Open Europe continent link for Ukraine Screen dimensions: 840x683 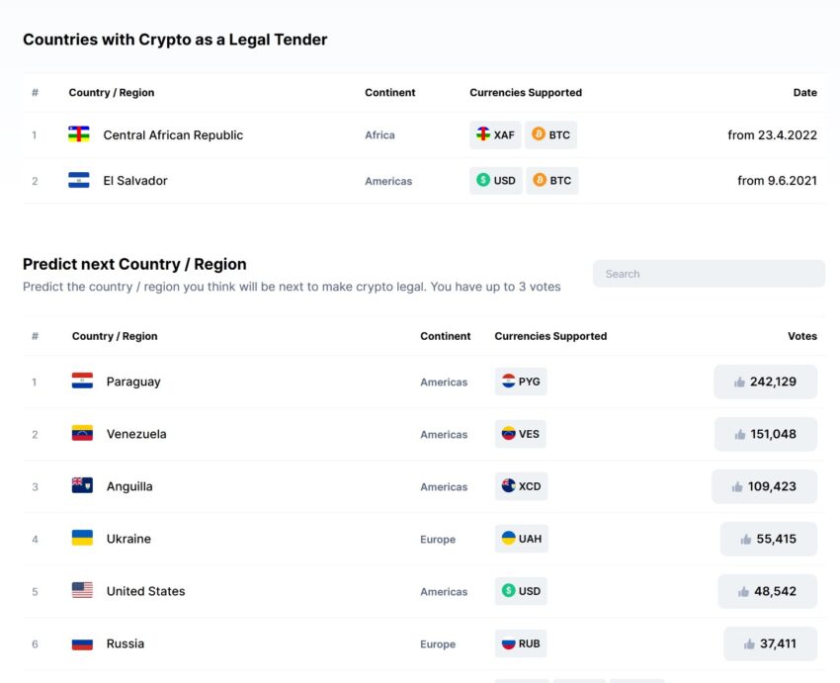438,540
